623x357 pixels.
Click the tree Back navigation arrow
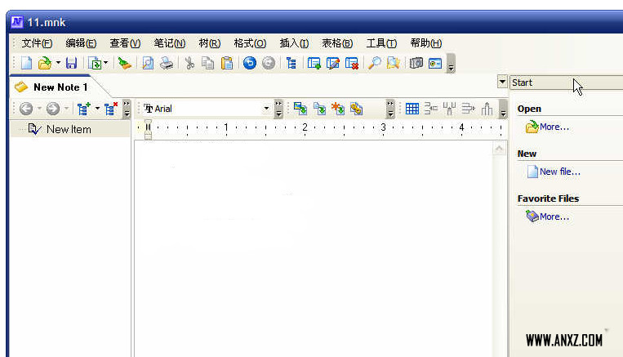point(26,109)
